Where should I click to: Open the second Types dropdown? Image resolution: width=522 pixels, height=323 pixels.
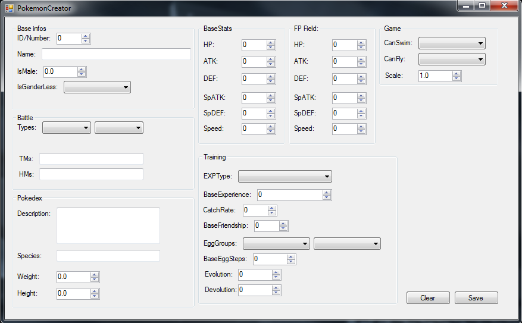pyautogui.click(x=119, y=128)
